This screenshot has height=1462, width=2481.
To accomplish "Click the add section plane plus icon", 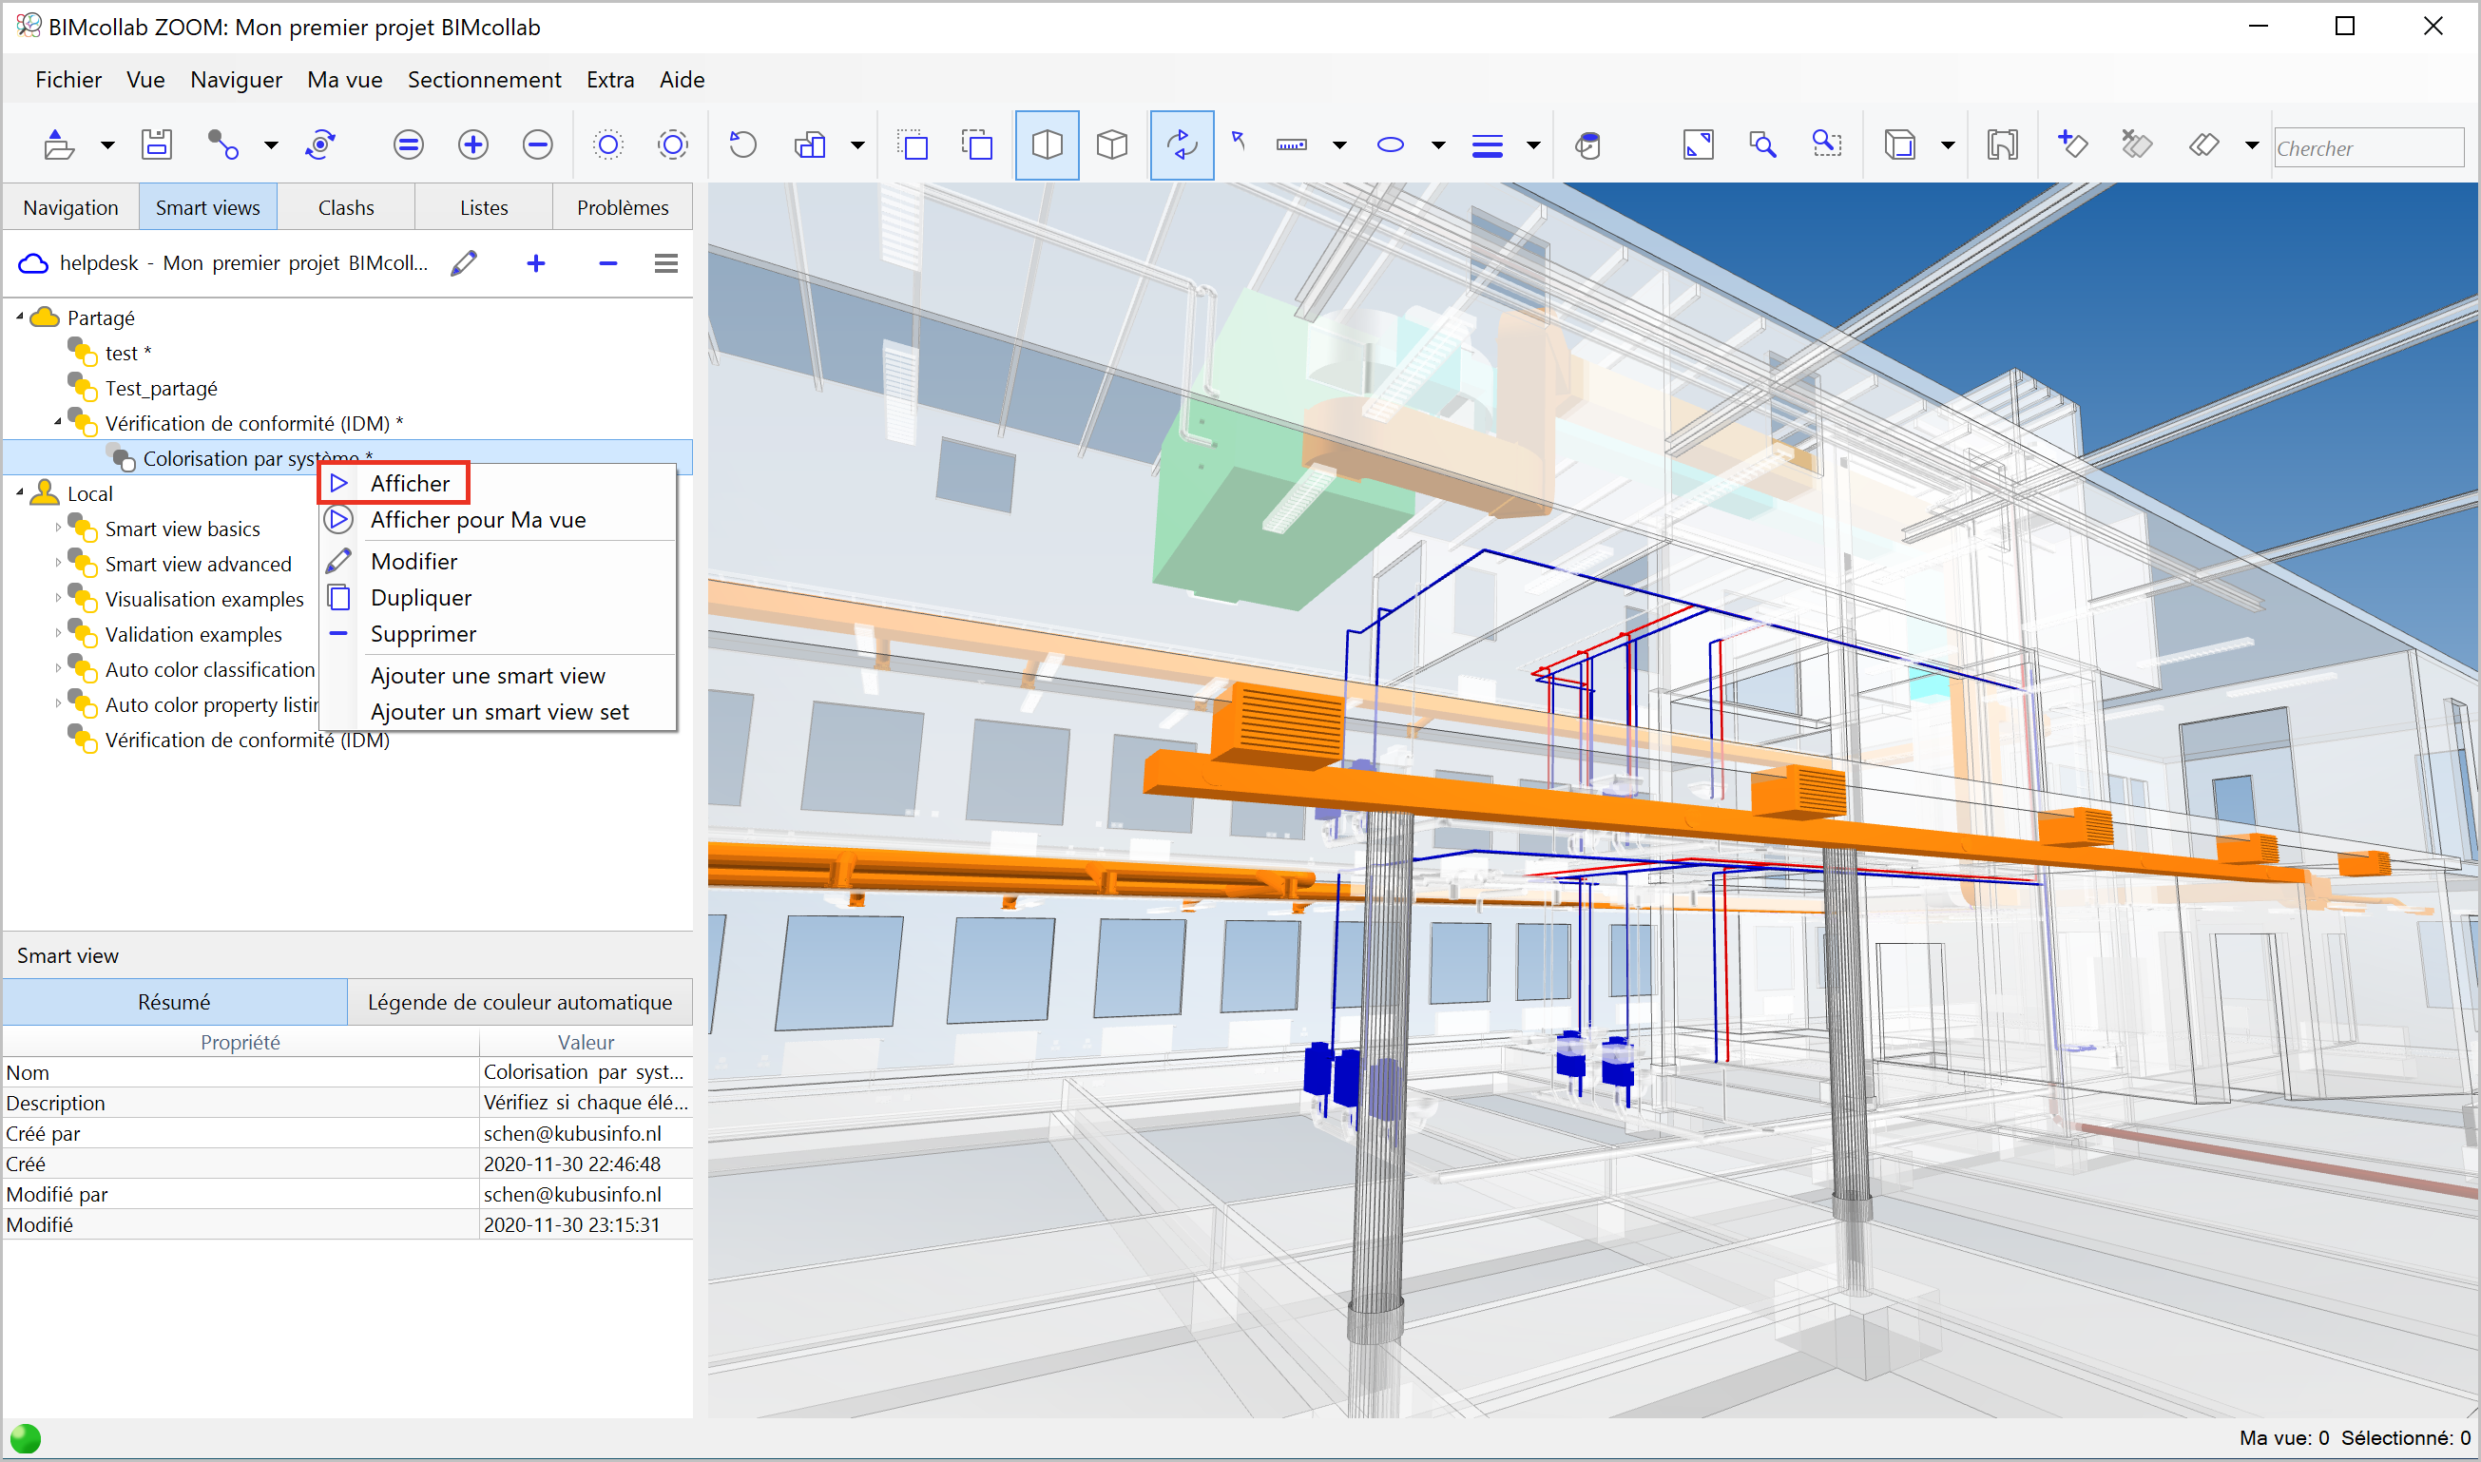I will click(x=2072, y=144).
